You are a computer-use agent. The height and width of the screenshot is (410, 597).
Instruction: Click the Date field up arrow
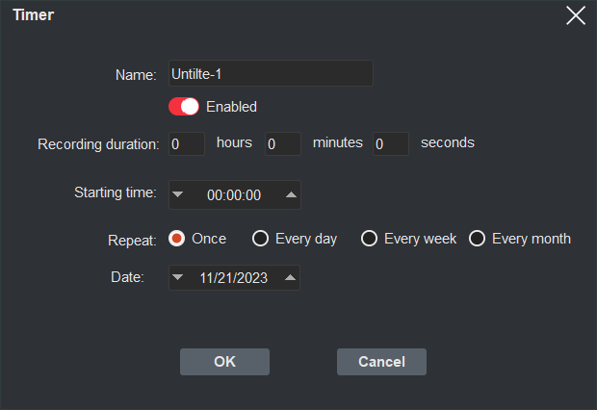(x=291, y=277)
